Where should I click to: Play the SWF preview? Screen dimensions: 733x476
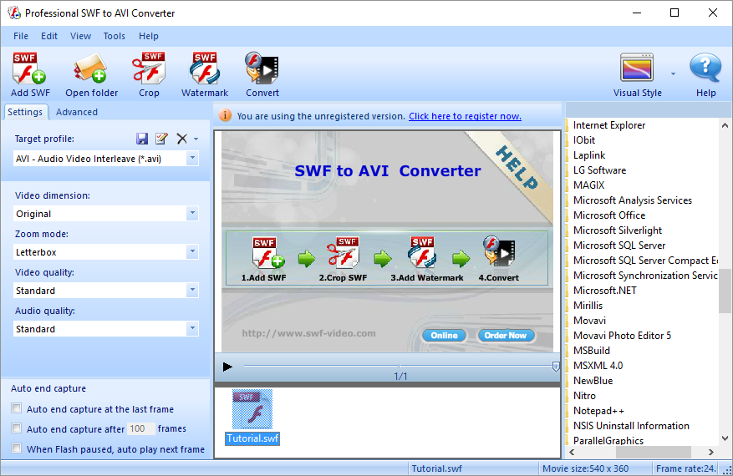(227, 367)
